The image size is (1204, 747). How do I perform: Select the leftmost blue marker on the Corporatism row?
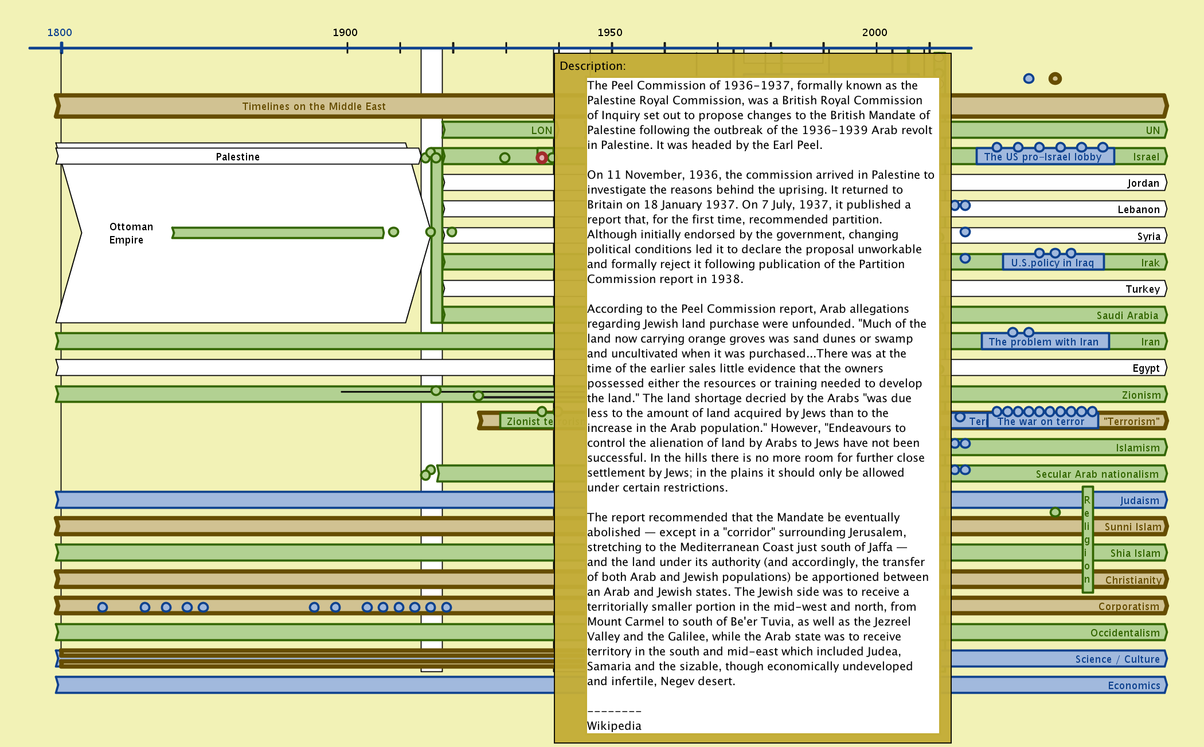pos(103,607)
